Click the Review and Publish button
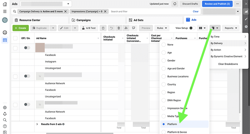The height and width of the screenshot is (134, 250). coord(217,4)
